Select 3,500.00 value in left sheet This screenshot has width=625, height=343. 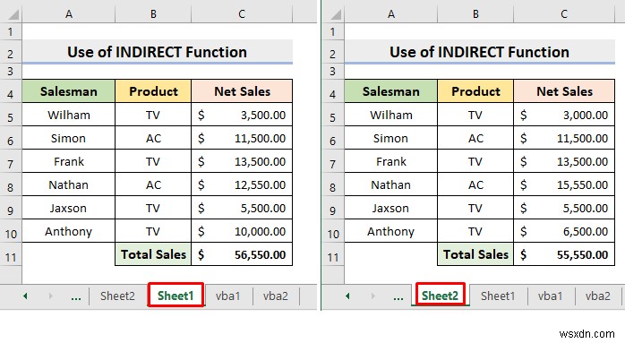(242, 115)
